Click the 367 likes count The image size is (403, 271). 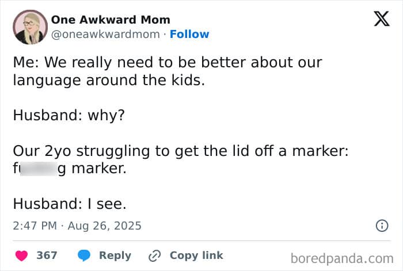pyautogui.click(x=47, y=255)
